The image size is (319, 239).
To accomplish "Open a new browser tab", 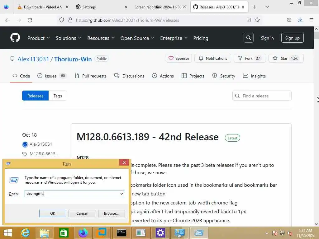I will click(x=255, y=7).
